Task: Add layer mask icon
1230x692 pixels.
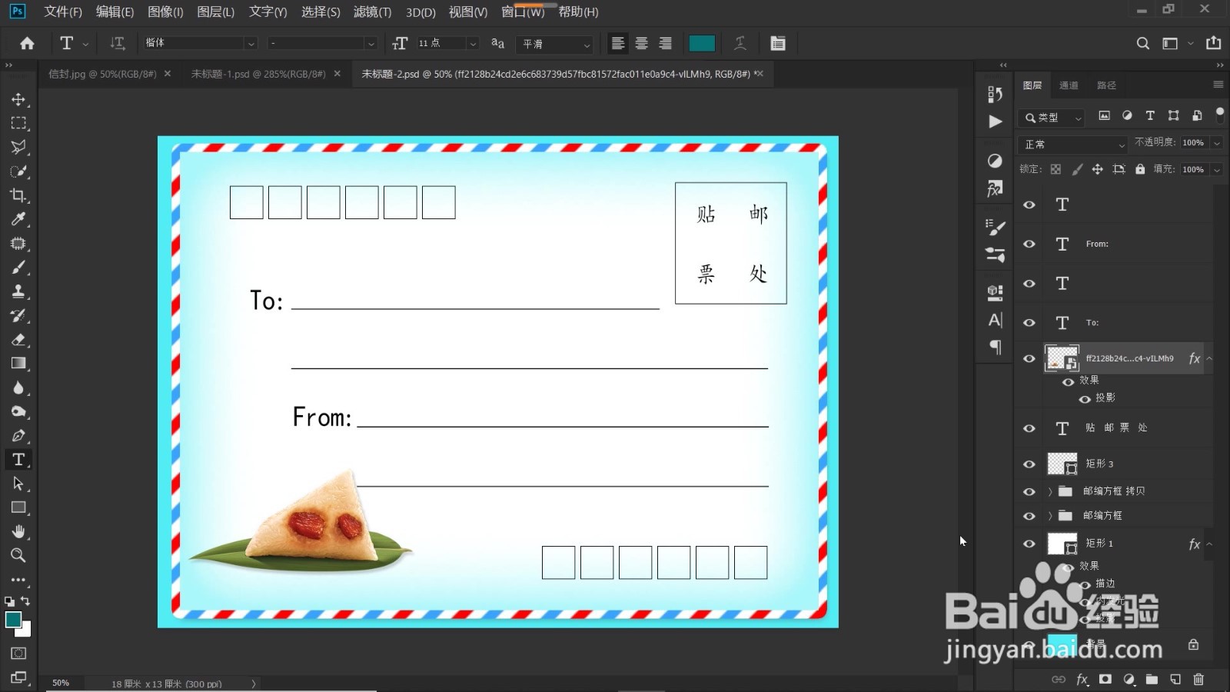Action: [x=1105, y=680]
